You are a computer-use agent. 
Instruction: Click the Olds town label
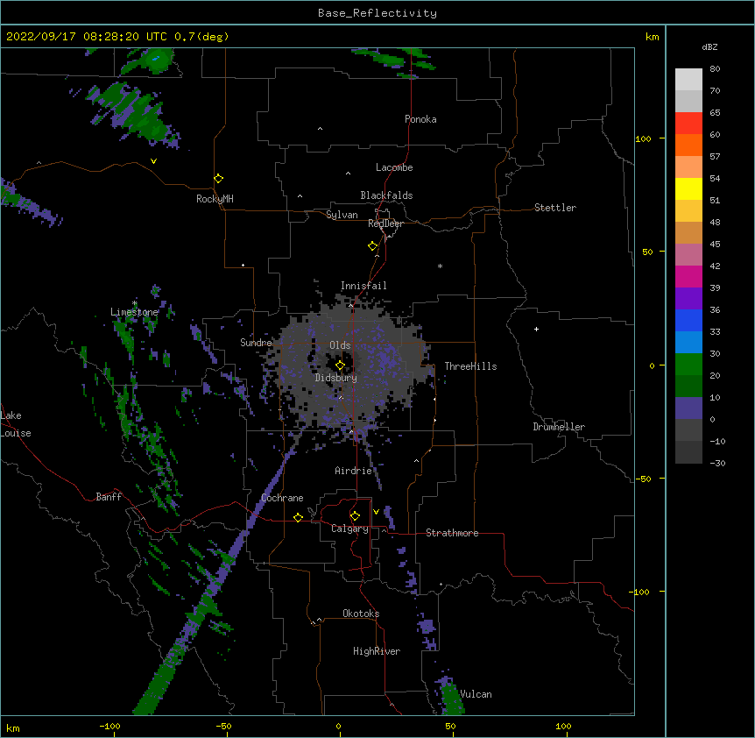click(x=340, y=345)
